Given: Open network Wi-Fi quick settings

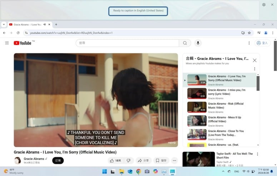Looking at the screenshot, I should [244, 171].
